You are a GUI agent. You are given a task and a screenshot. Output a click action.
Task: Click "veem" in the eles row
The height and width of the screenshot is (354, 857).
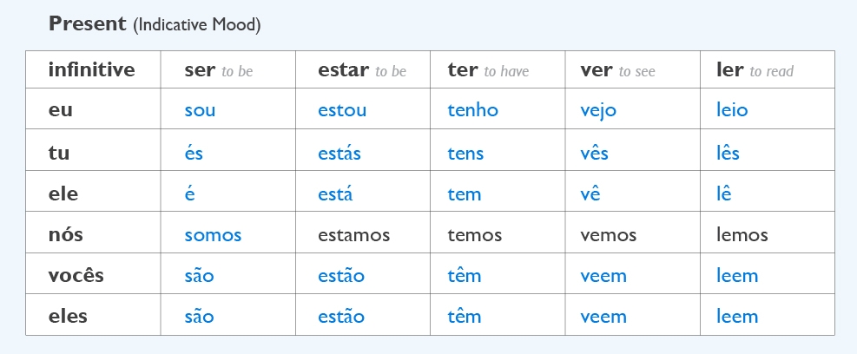pyautogui.click(x=603, y=317)
